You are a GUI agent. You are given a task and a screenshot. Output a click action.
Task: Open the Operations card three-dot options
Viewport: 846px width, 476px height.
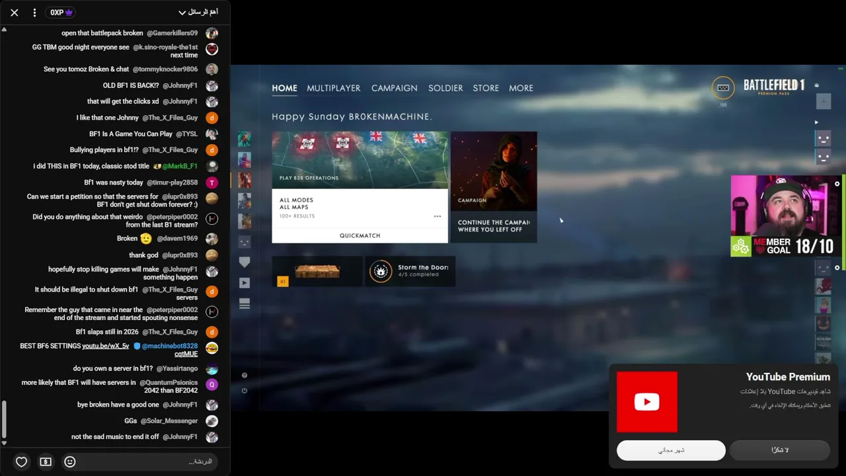click(x=437, y=216)
